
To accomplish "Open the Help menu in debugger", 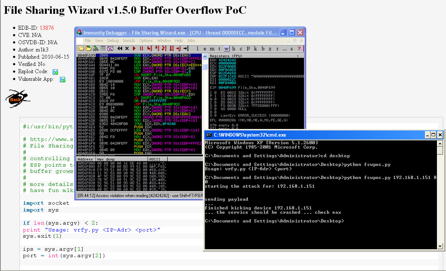I will tap(179, 41).
